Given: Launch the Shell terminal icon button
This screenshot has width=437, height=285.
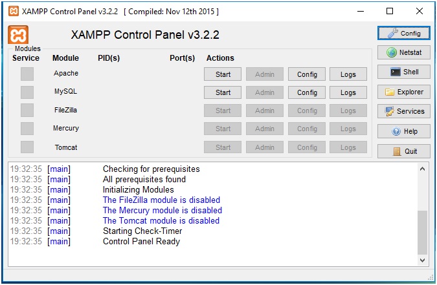Looking at the screenshot, I should 404,72.
